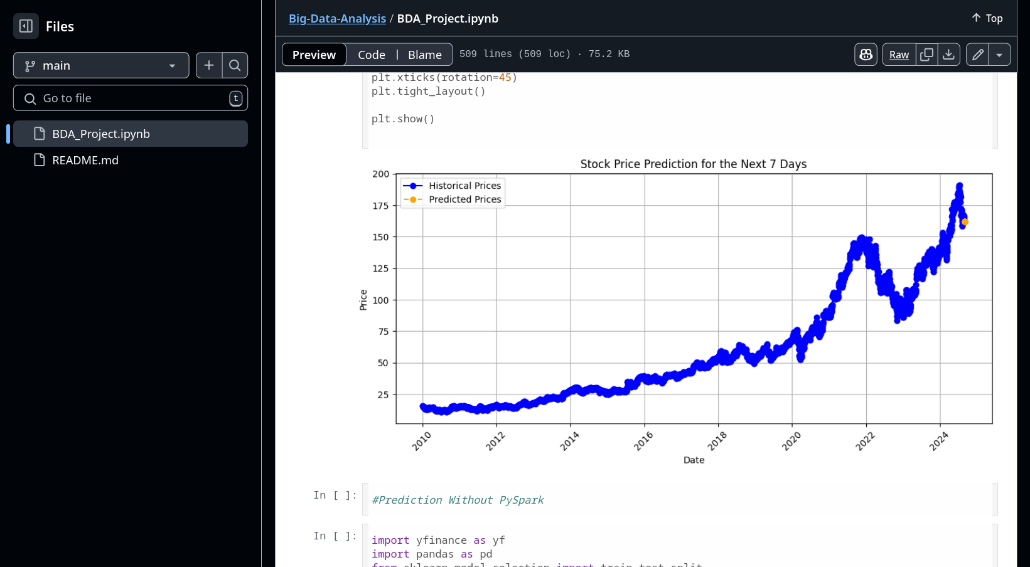Collapse the Files side panel icon
The width and height of the screenshot is (1030, 567).
[26, 26]
